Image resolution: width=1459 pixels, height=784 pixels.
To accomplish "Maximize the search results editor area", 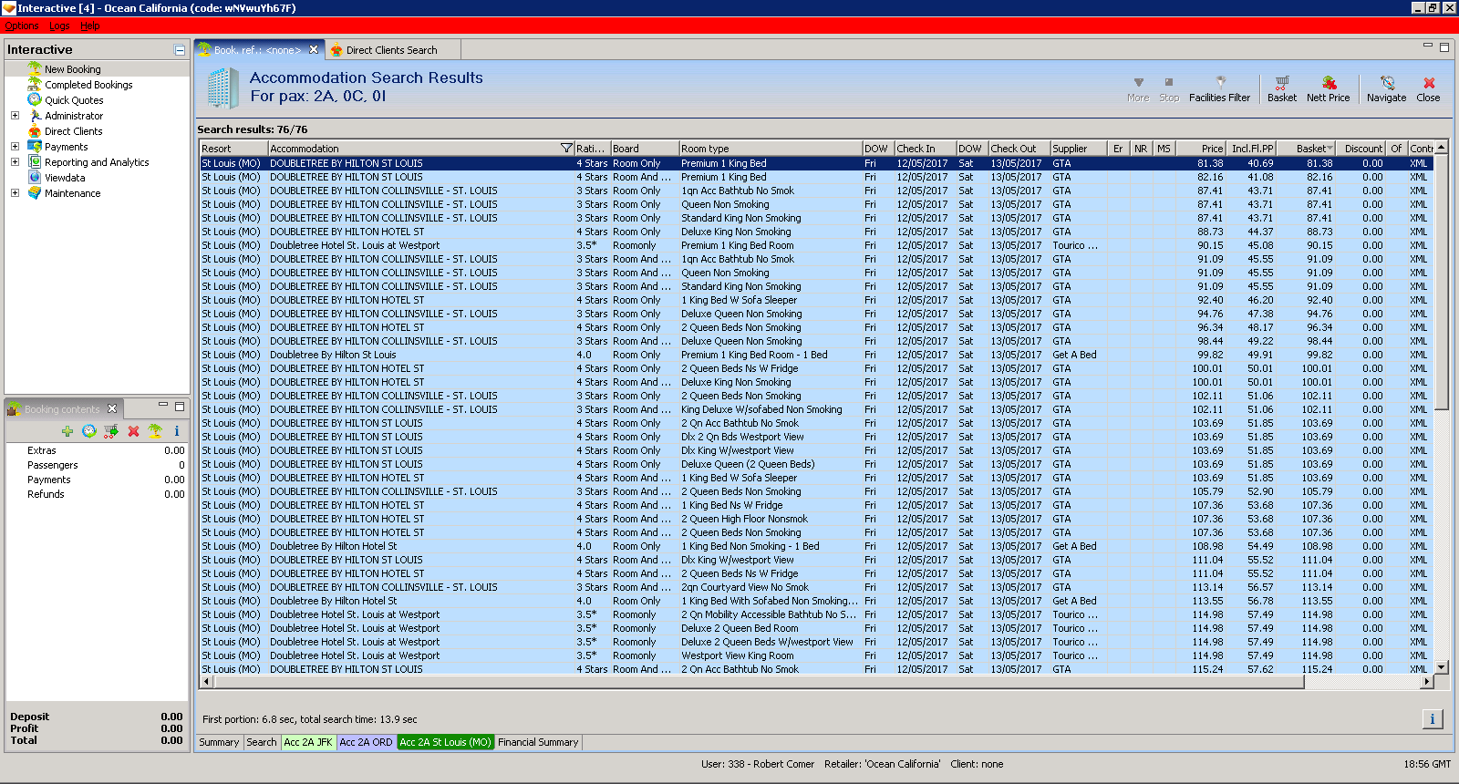I will pos(1443,47).
